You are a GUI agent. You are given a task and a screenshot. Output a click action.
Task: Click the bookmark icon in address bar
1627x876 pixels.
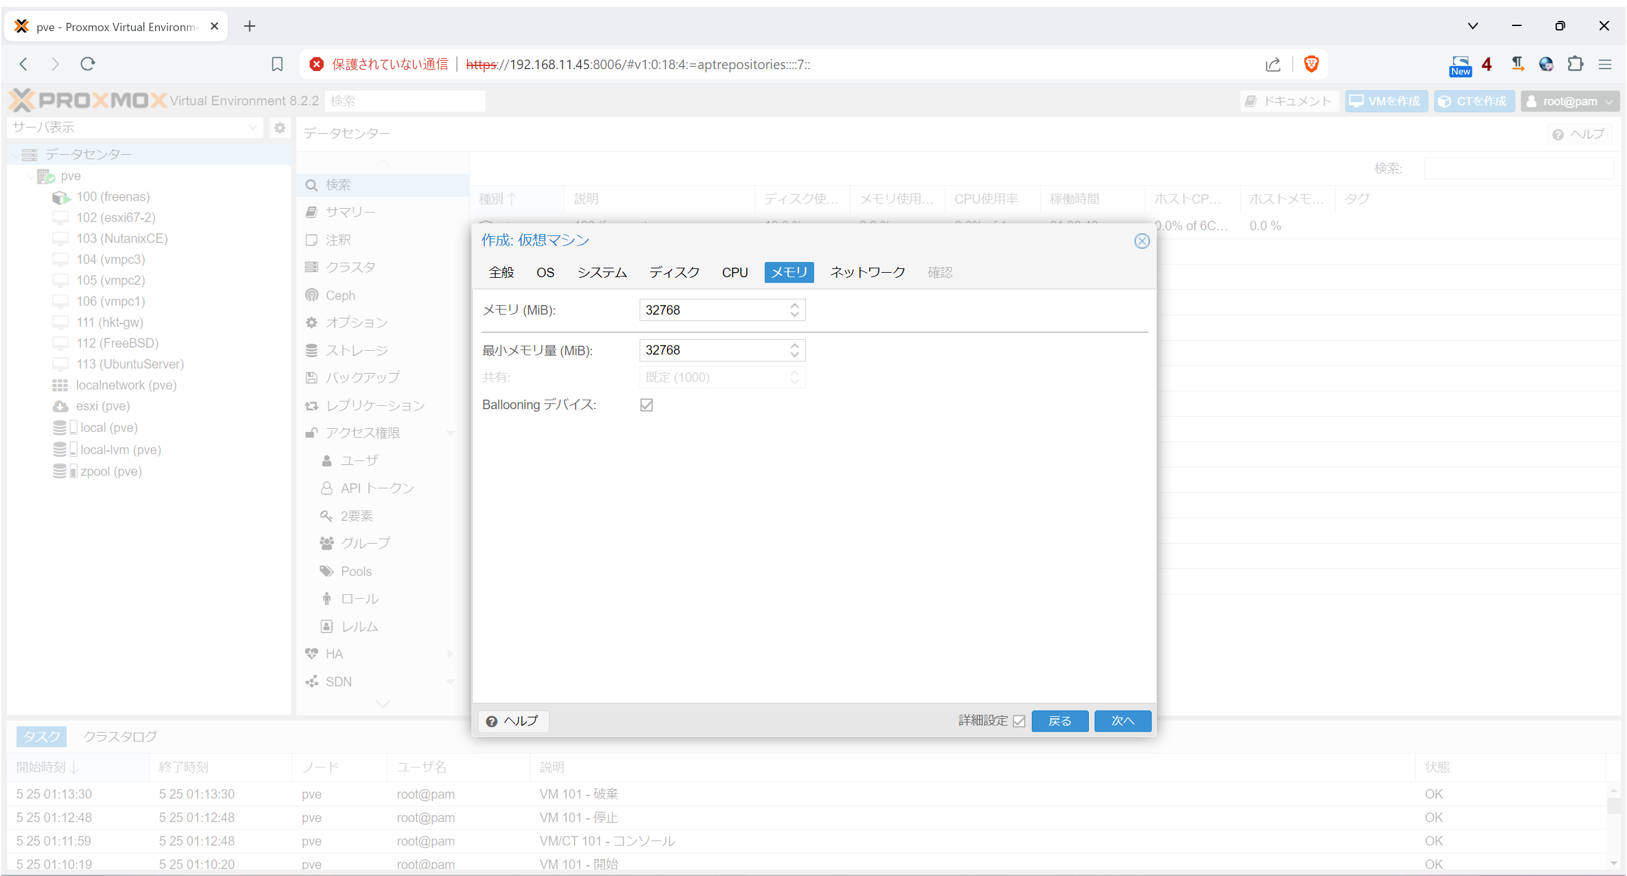click(277, 64)
